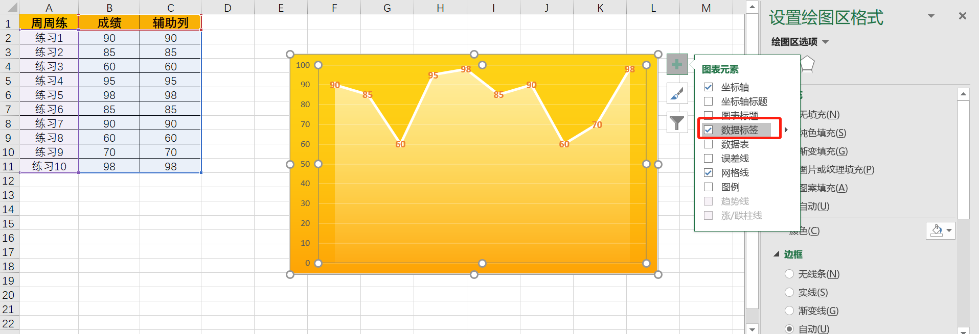The width and height of the screenshot is (979, 334).
Task: Select the 练习10 cell
Action: point(49,166)
